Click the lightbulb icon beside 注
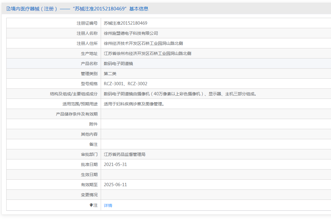 (x=91, y=205)
